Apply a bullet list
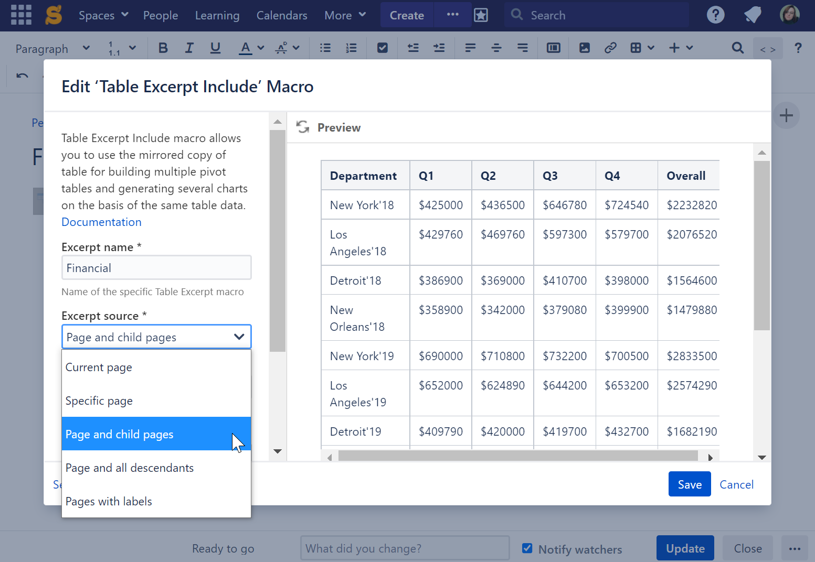Image resolution: width=815 pixels, height=562 pixels. coord(325,48)
